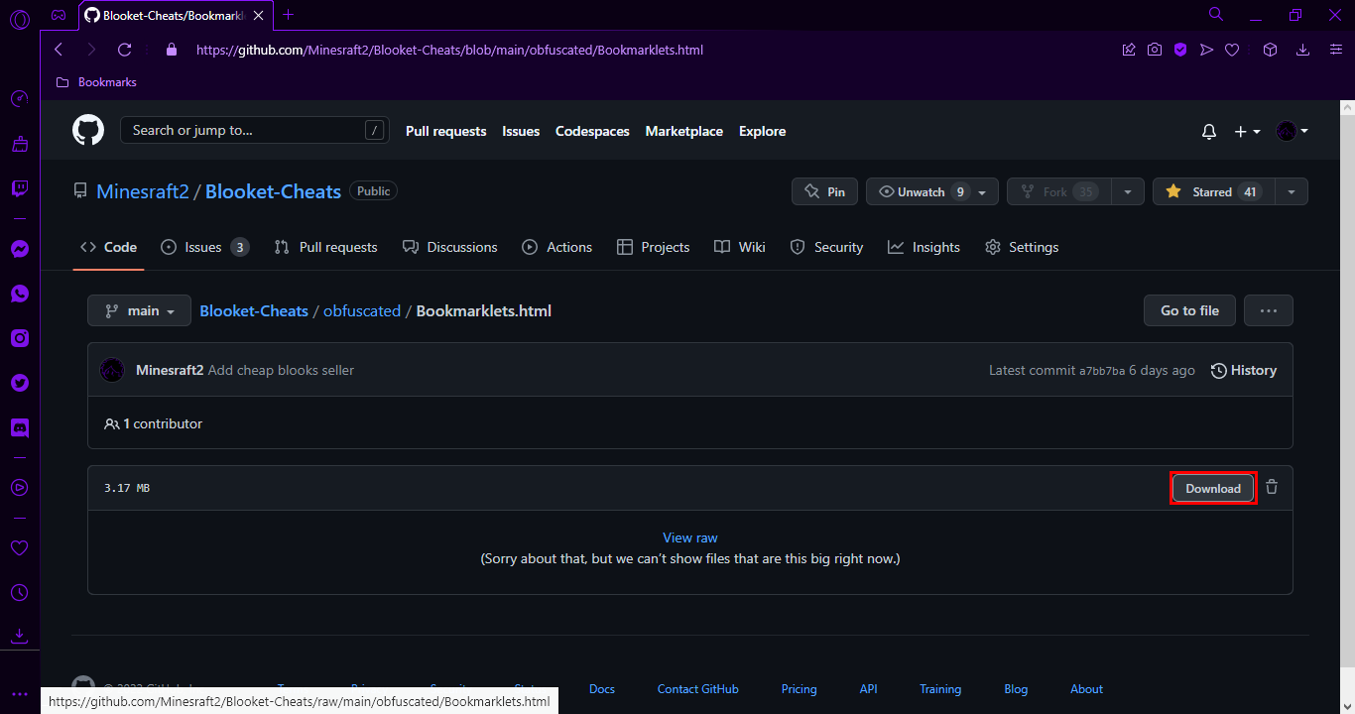Open the sidebar player icon
1355x714 pixels.
point(20,487)
